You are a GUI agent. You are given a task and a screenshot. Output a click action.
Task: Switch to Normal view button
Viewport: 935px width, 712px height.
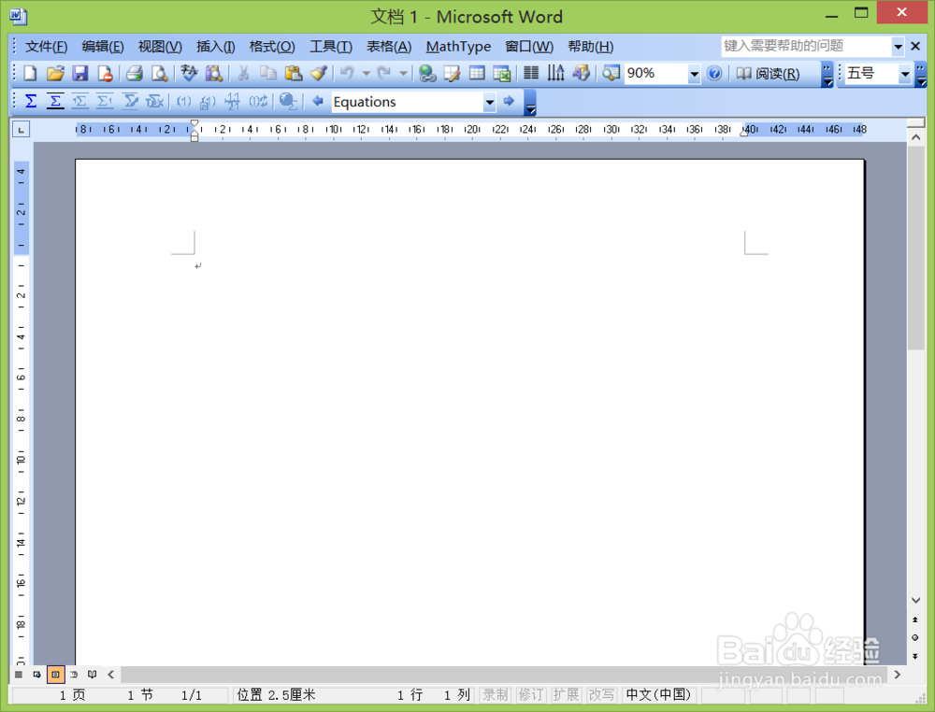coord(19,675)
